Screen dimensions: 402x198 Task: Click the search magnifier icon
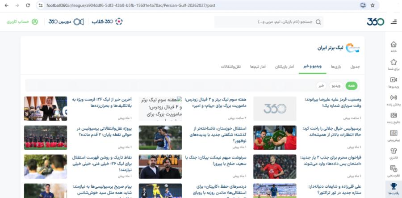point(318,22)
